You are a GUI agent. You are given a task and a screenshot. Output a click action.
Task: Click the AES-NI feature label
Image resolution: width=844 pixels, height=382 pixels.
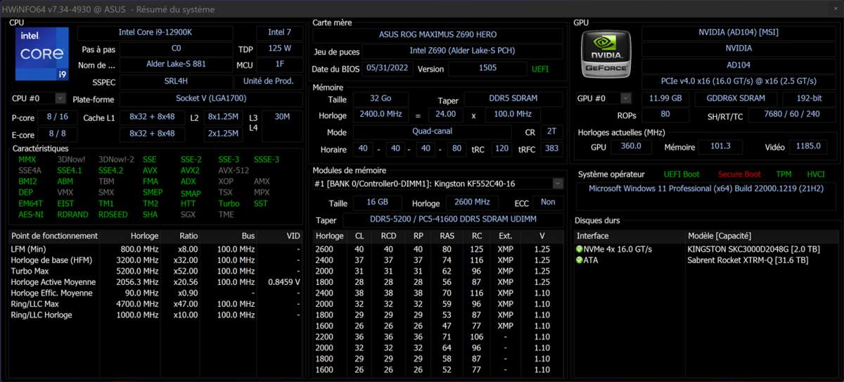tap(30, 215)
